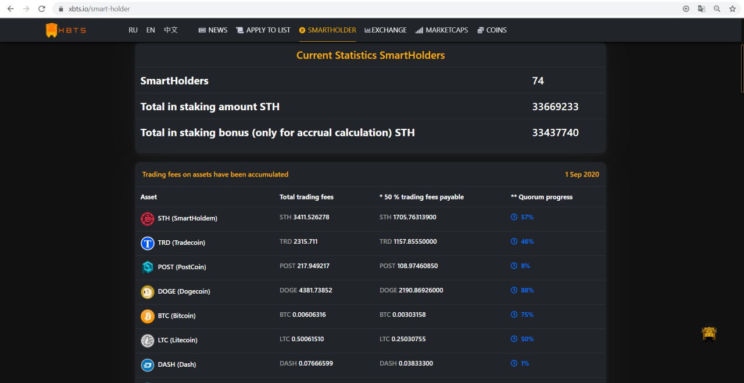
Task: Click the browser forward arrow
Action: 26,9
